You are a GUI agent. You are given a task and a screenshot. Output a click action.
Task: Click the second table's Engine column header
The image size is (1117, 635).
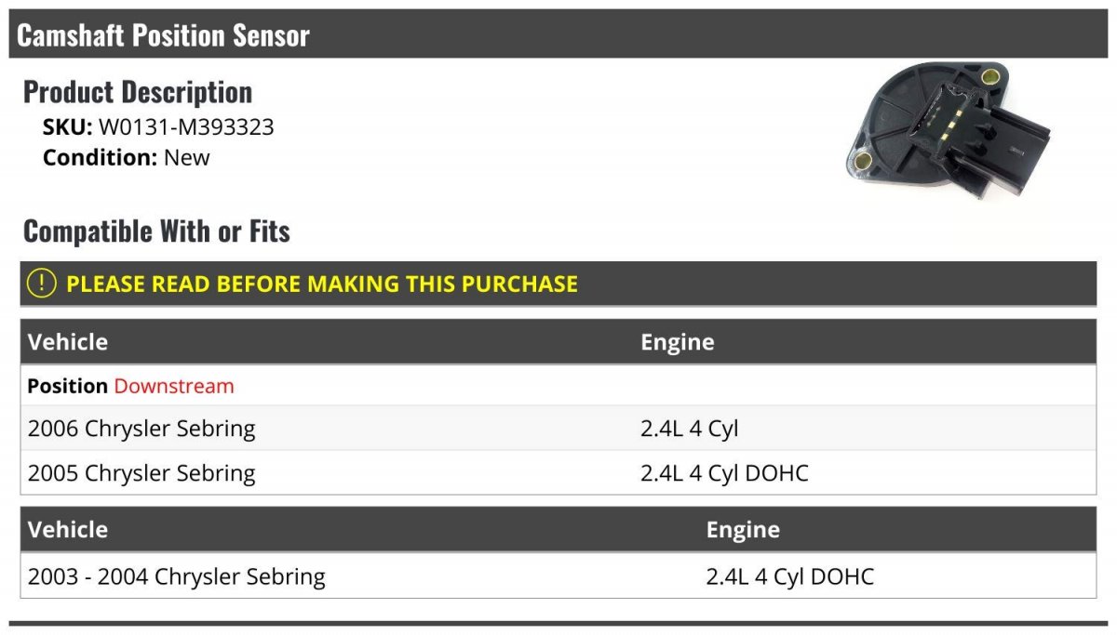(743, 530)
